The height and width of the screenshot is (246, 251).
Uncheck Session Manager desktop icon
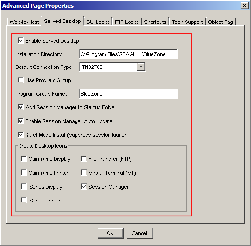coord(84,187)
